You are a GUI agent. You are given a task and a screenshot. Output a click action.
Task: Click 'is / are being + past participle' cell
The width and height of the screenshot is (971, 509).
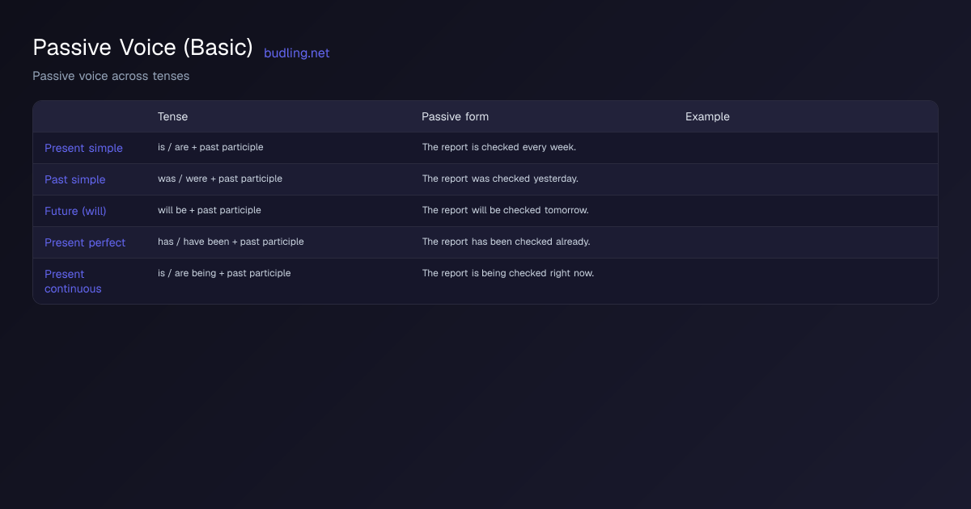pos(224,273)
